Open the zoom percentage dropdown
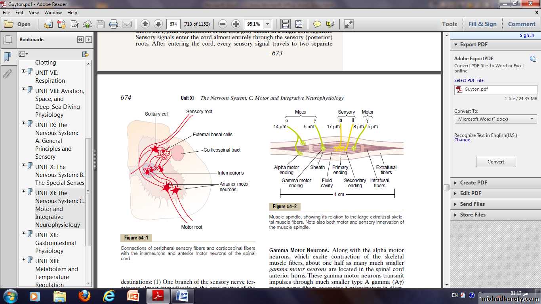The width and height of the screenshot is (541, 304). click(268, 24)
